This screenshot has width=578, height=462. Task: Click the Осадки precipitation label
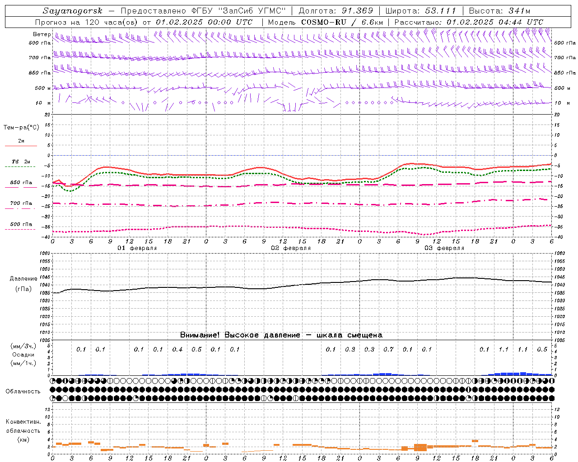click(23, 355)
